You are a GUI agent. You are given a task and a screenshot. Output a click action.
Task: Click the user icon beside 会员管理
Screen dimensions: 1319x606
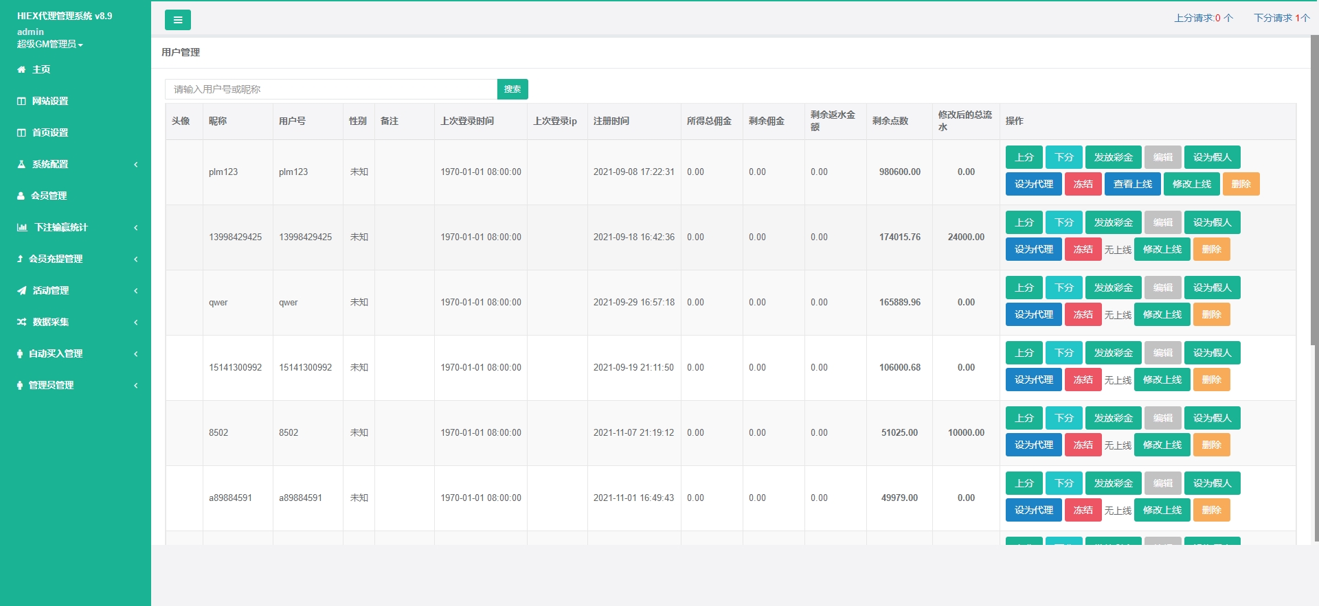(21, 196)
